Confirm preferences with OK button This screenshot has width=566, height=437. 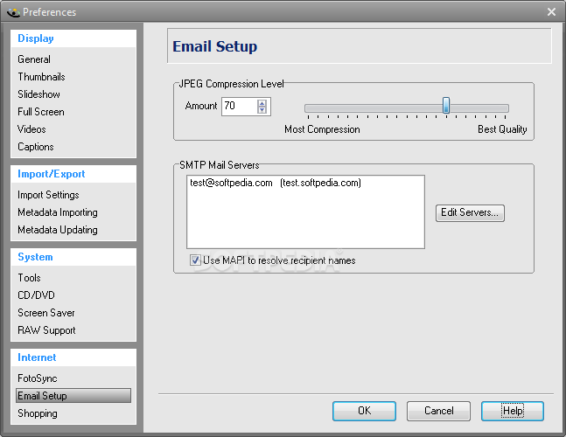tap(364, 411)
